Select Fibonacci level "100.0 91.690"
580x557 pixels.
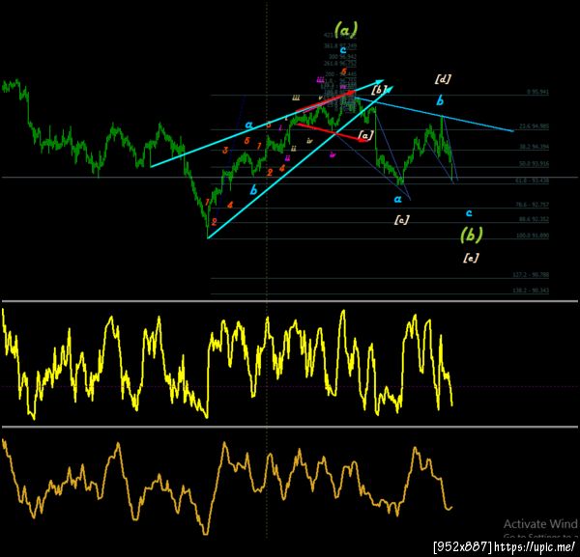pos(533,236)
